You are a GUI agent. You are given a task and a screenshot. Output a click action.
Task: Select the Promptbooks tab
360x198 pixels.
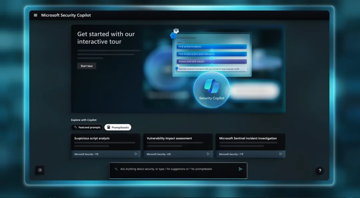[118, 127]
